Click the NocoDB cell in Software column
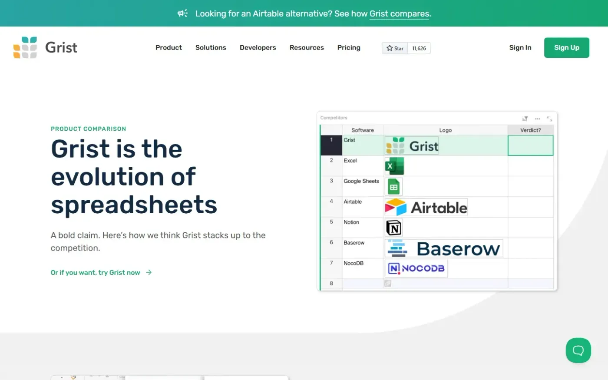The width and height of the screenshot is (608, 380). (x=363, y=268)
